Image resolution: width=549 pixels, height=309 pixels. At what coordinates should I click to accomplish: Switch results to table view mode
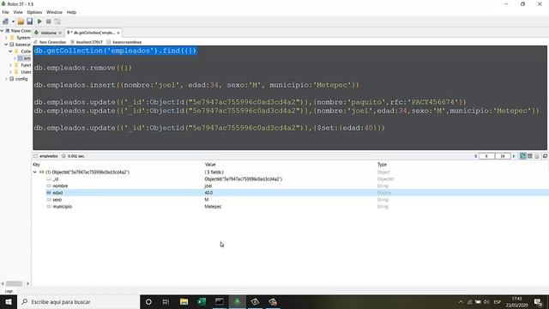point(530,156)
